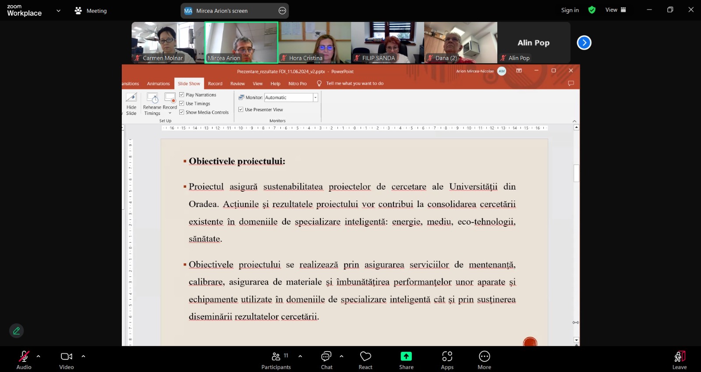Image resolution: width=701 pixels, height=372 pixels.
Task: Click the Sign in link
Action: pos(570,10)
